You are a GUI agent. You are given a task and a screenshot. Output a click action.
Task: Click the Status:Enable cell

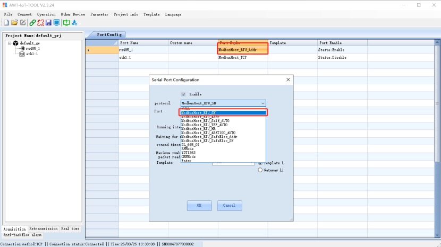pos(342,50)
